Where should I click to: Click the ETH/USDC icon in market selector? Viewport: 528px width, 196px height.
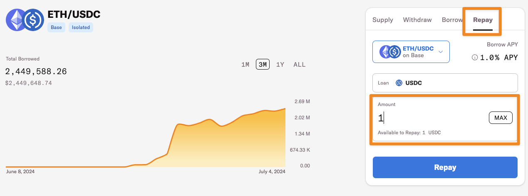click(390, 52)
